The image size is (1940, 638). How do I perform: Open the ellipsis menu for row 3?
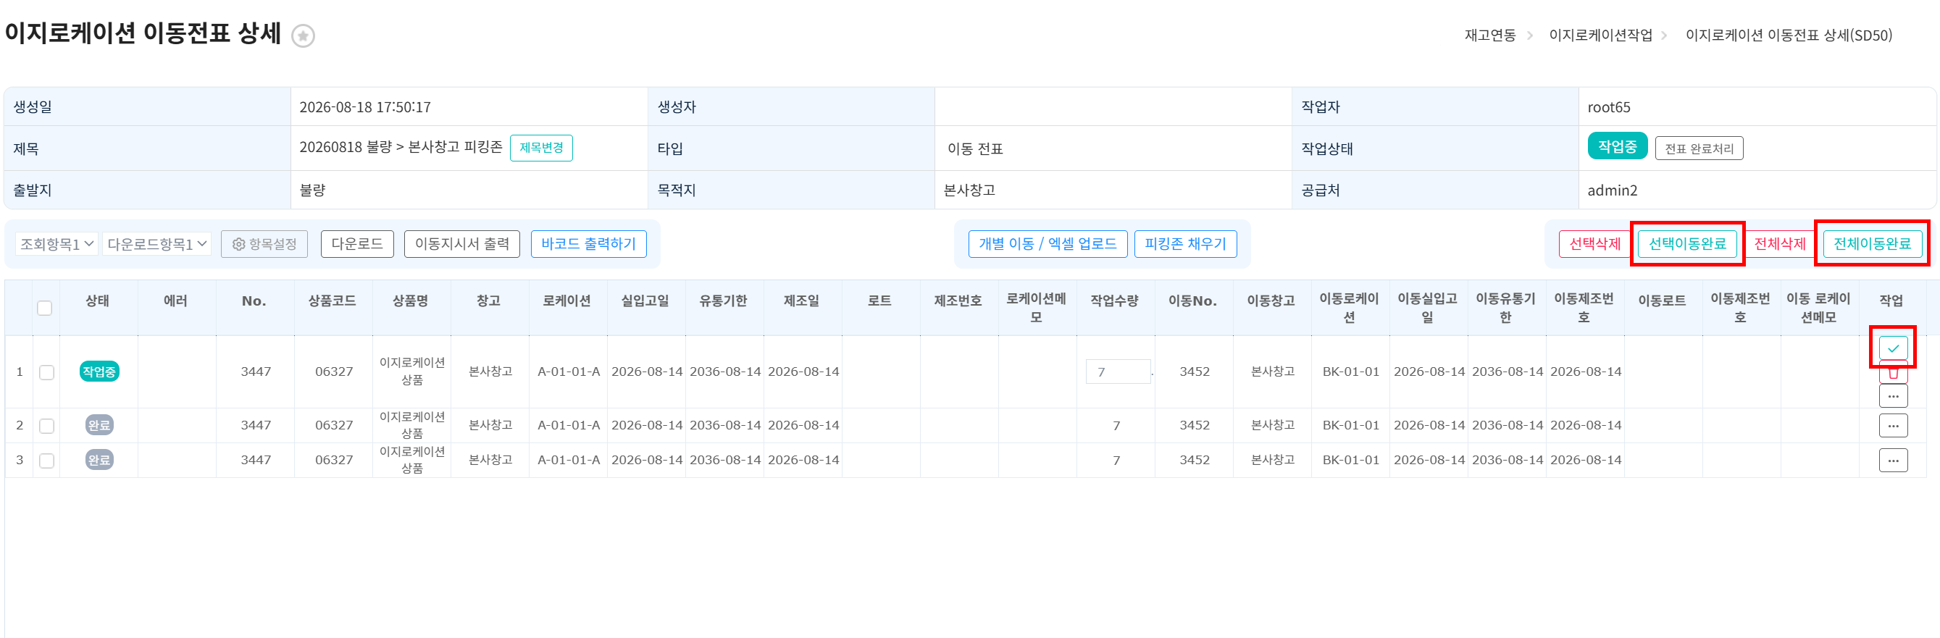click(x=1893, y=461)
